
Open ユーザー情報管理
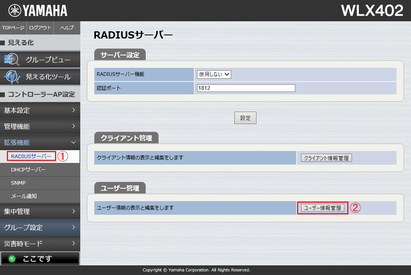322,208
